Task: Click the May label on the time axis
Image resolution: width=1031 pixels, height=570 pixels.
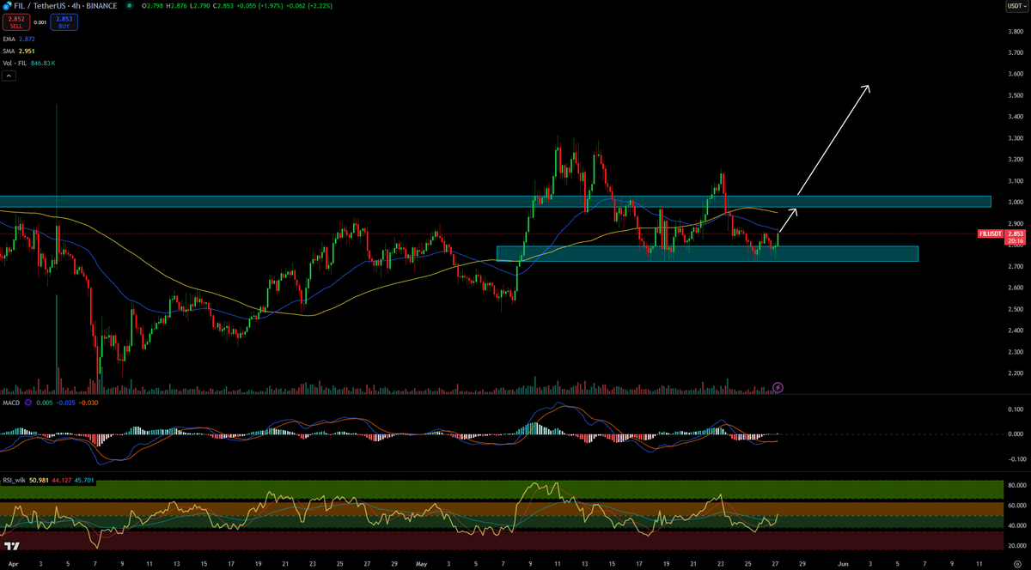Action: point(421,563)
